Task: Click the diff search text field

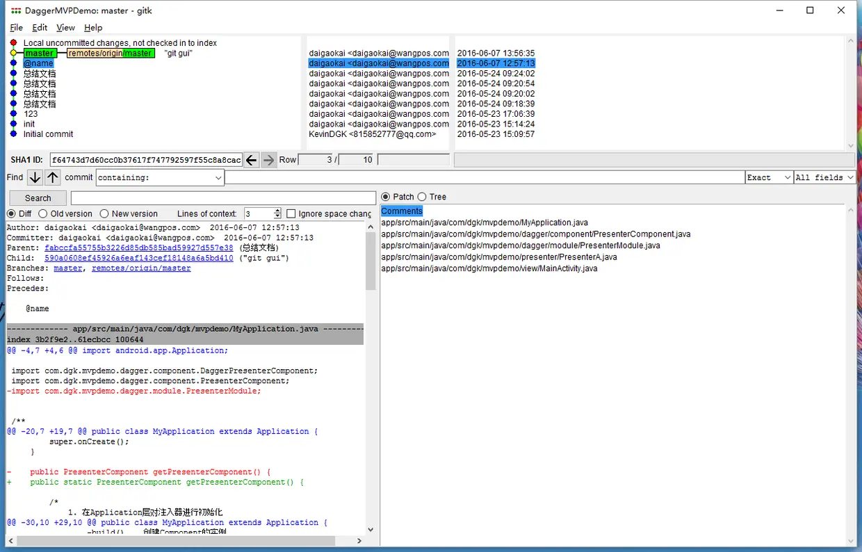Action: click(223, 198)
